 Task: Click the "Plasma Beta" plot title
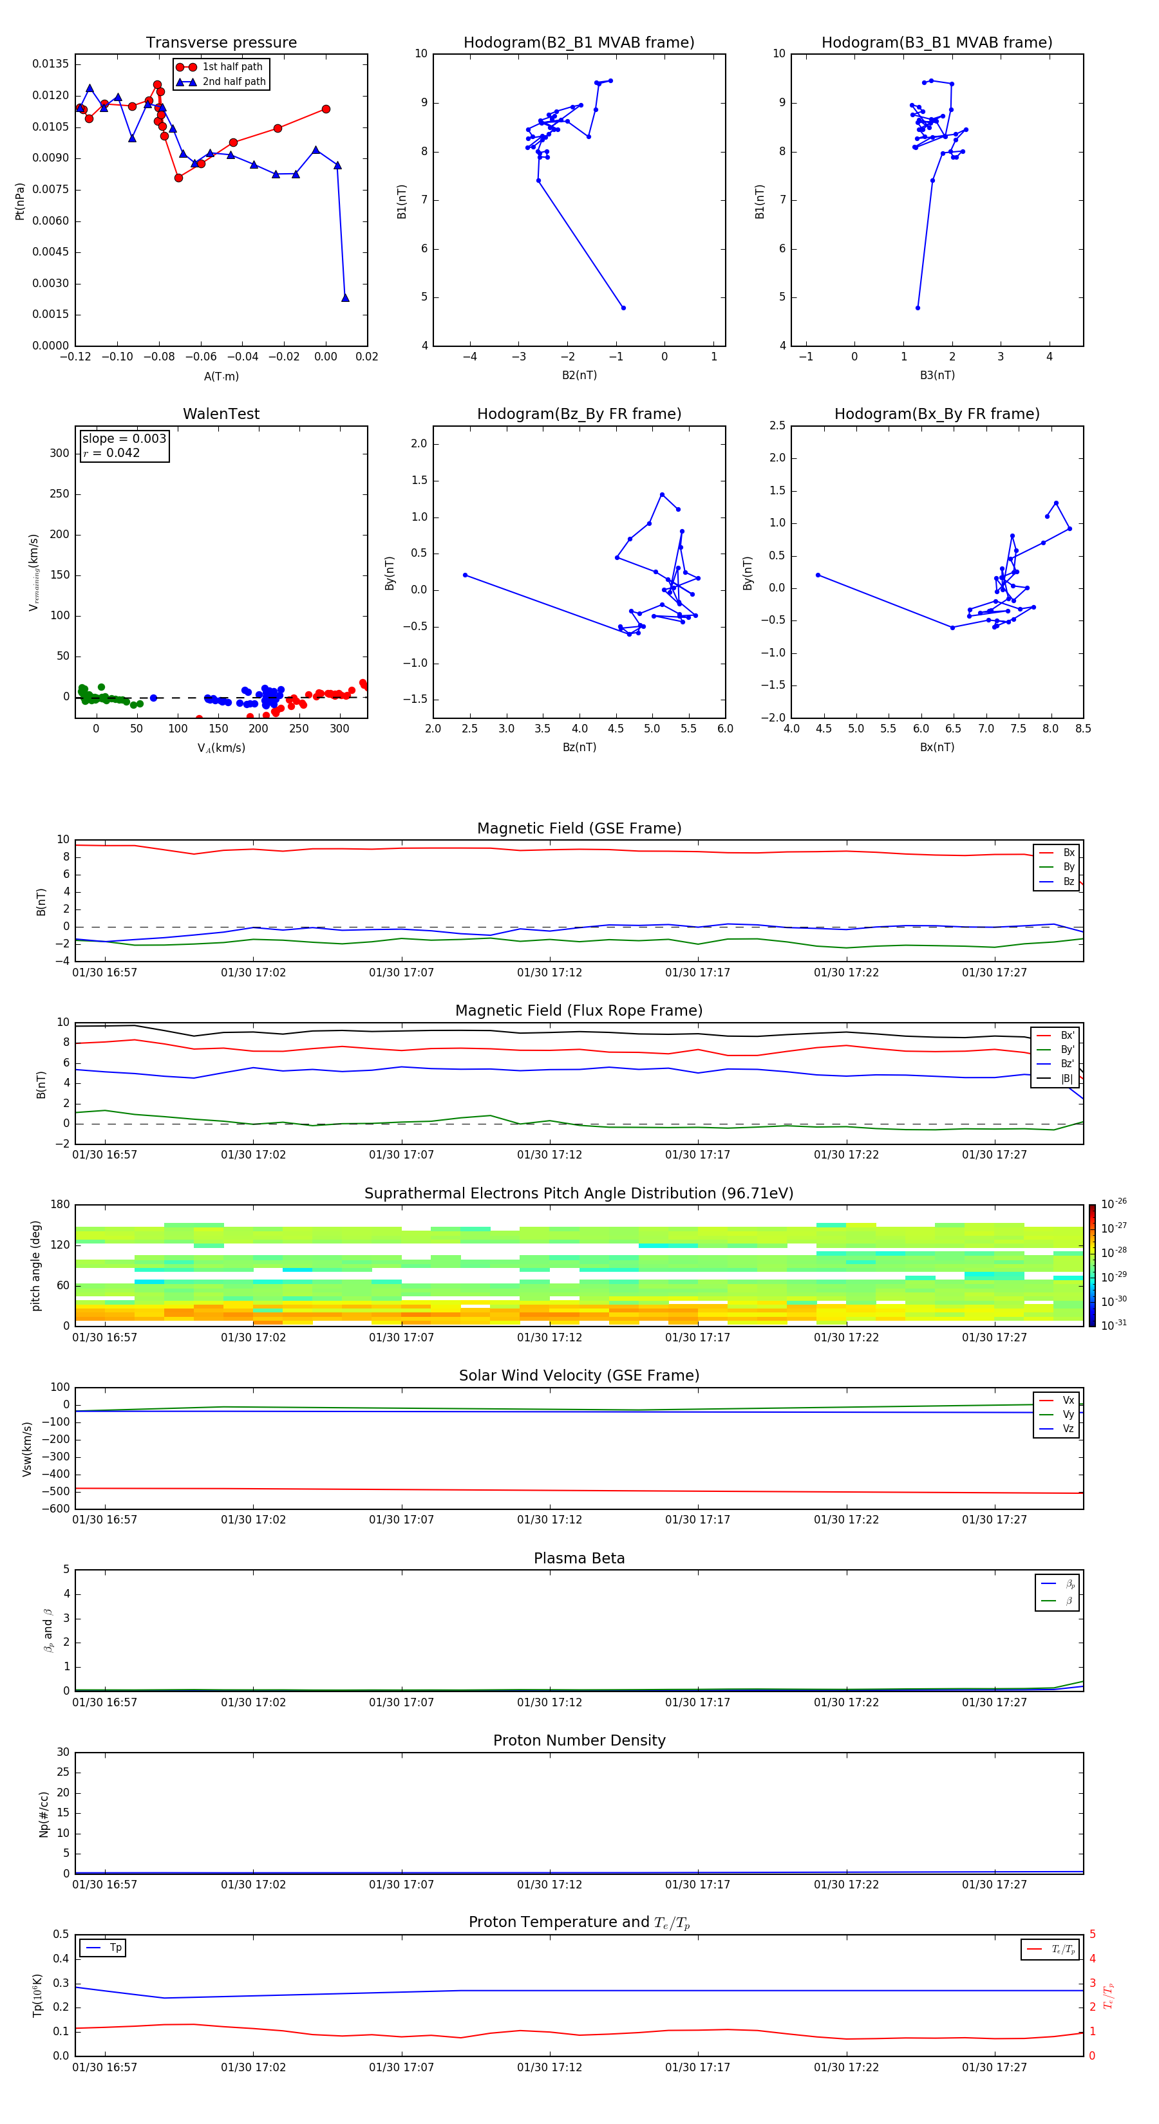click(578, 1559)
